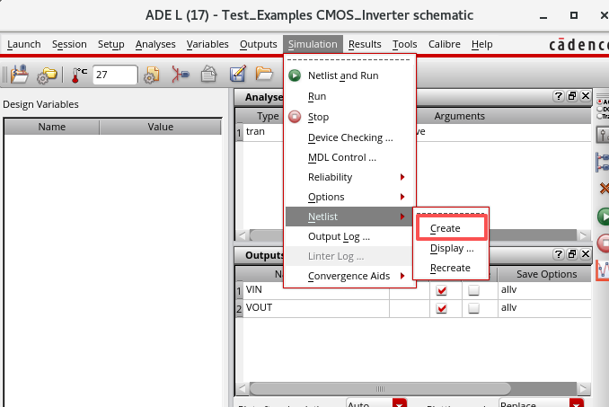Open the Tools menu
Viewport: 609px width, 407px height.
click(x=405, y=44)
